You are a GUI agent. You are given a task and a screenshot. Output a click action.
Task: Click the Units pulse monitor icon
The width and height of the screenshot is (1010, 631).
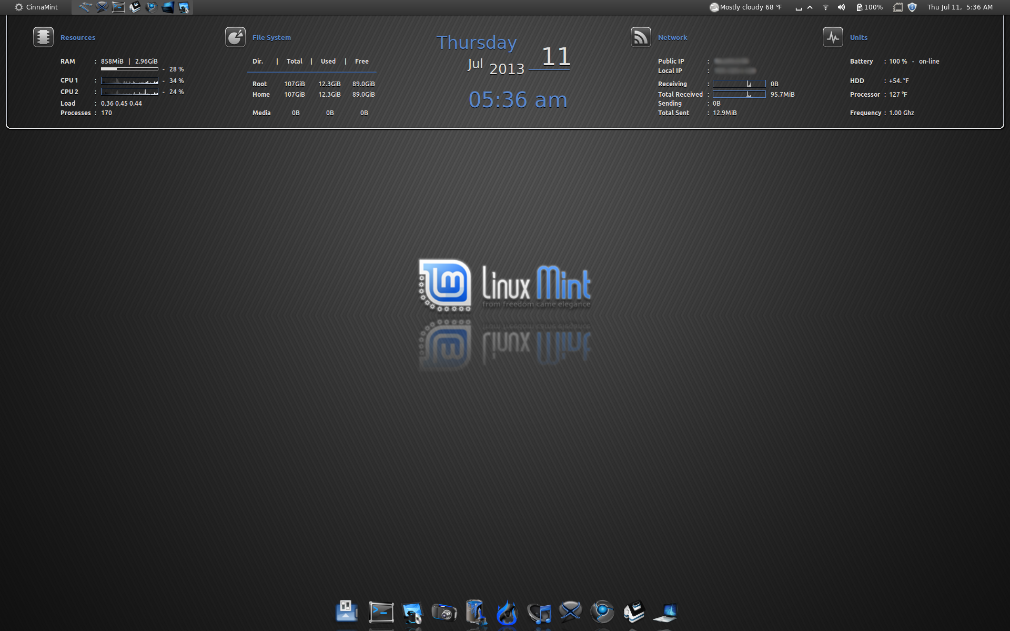click(833, 37)
